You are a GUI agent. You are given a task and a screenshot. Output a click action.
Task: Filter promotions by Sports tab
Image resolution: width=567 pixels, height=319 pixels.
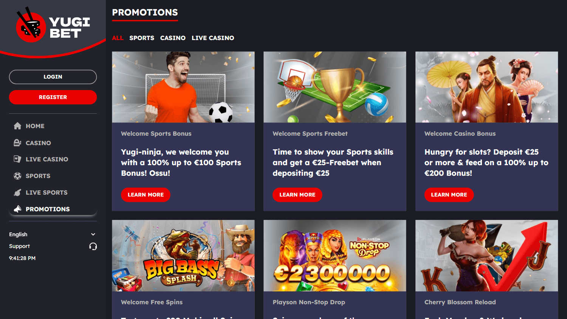point(142,38)
